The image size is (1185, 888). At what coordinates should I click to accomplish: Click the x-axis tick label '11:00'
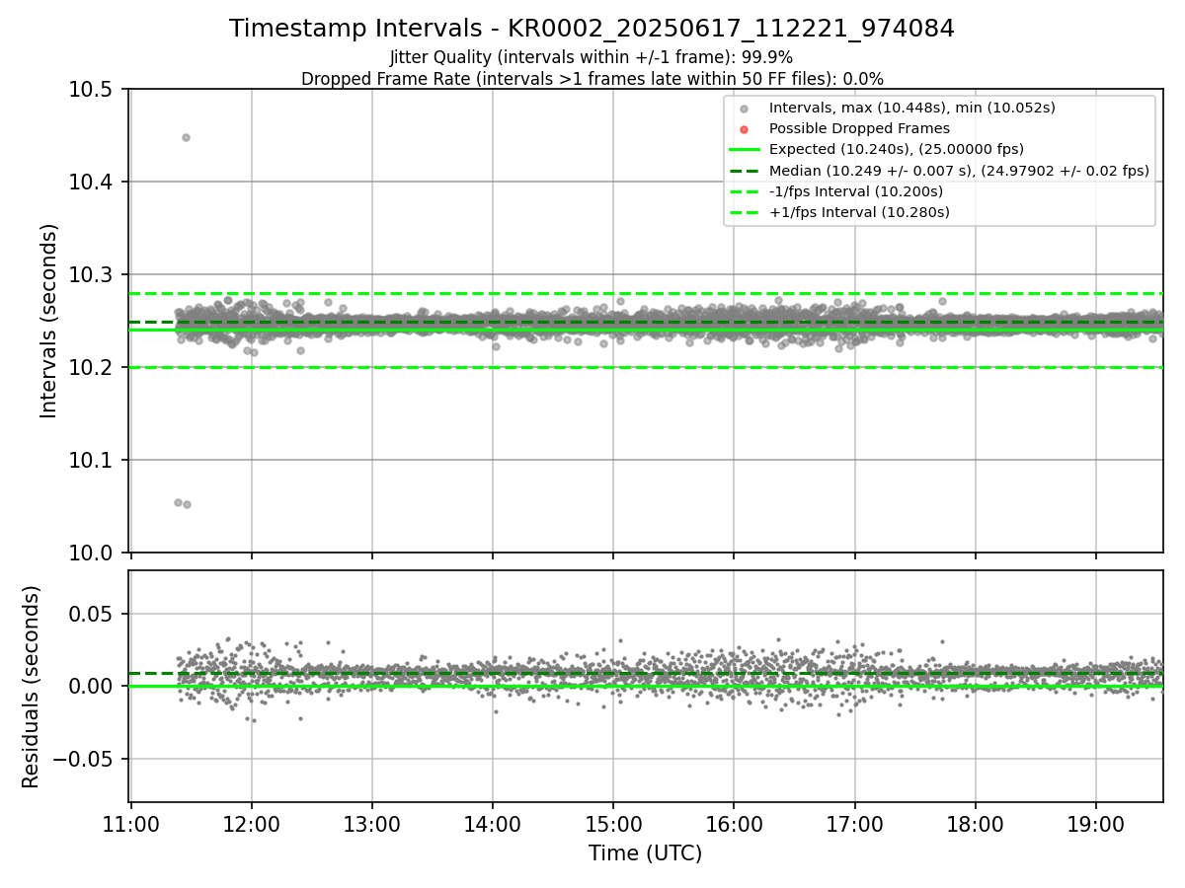[x=131, y=825]
